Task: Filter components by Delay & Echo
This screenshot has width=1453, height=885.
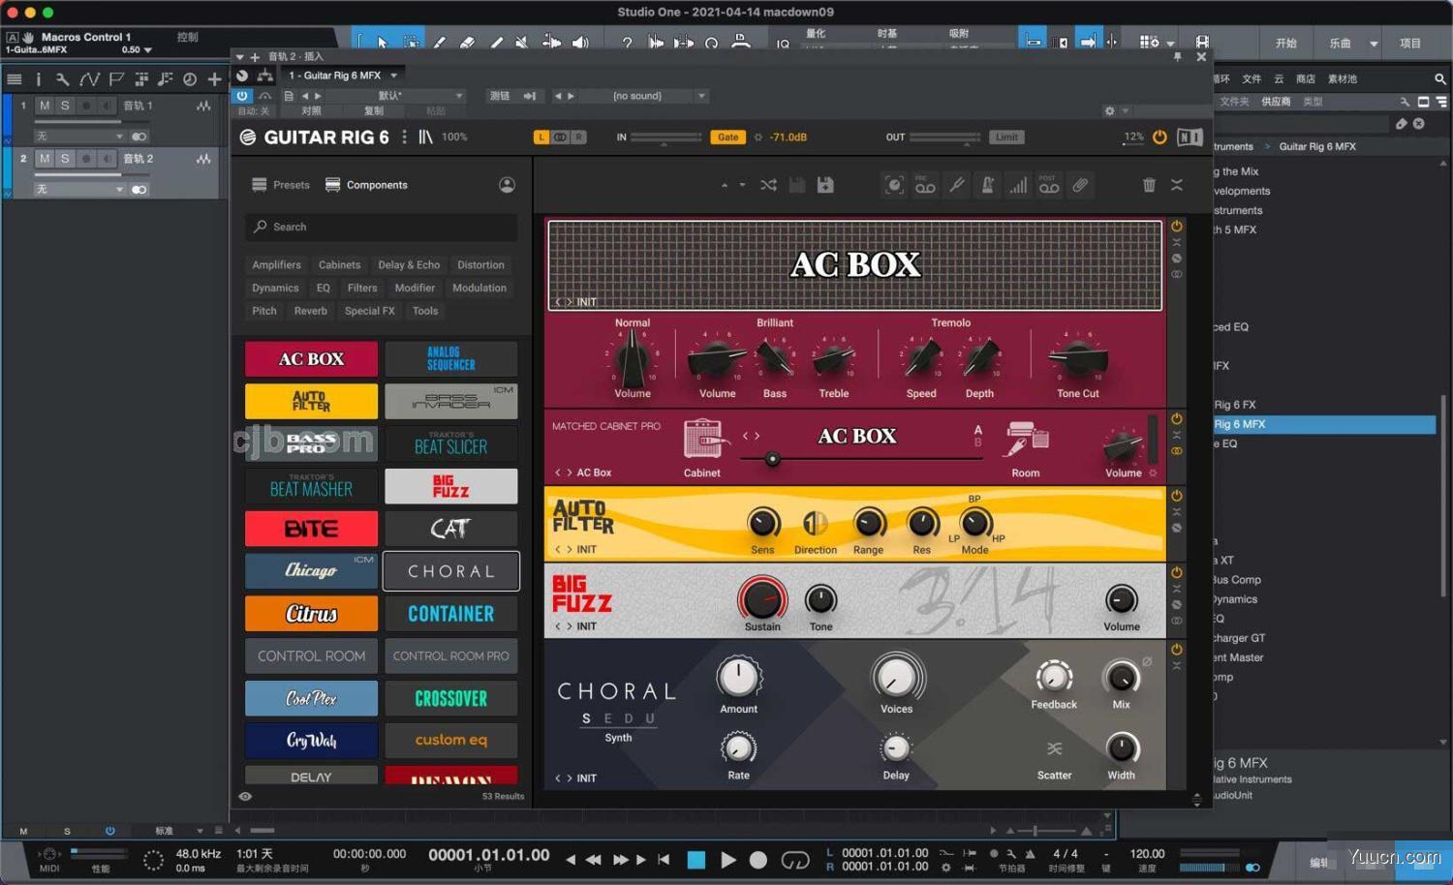Action: pos(409,265)
